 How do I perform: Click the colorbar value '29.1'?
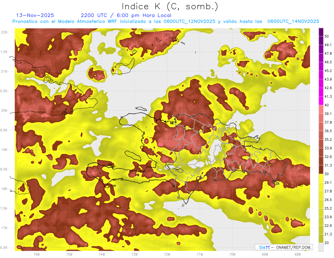(328, 183)
